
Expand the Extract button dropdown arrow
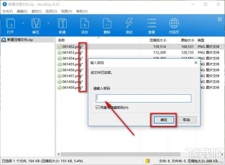click(49, 23)
